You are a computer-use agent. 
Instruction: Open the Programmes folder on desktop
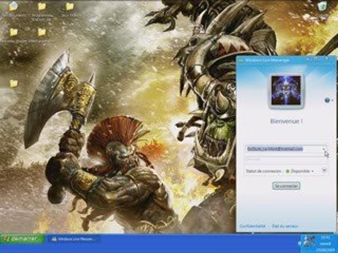pyautogui.click(x=42, y=7)
